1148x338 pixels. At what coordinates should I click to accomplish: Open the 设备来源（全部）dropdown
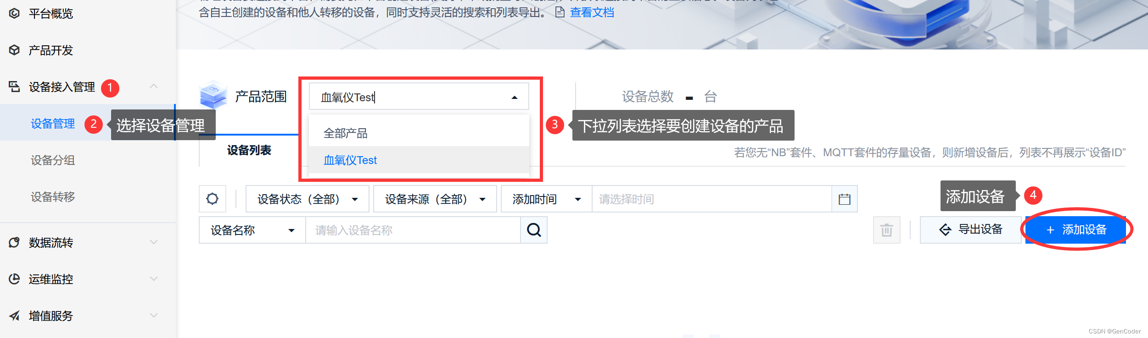click(x=435, y=199)
